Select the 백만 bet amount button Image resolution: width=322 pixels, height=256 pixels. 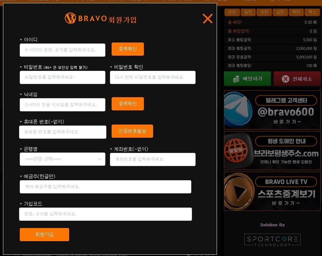(x=296, y=12)
